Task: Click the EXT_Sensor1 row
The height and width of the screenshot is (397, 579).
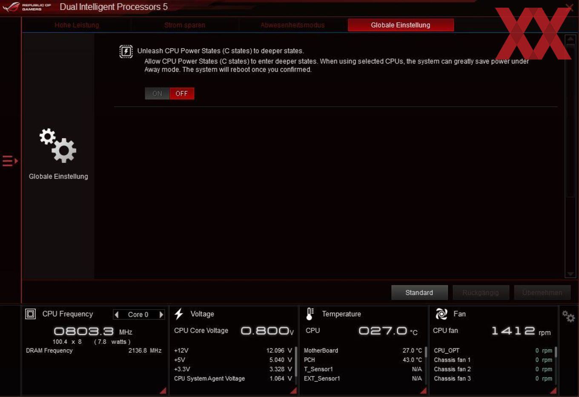Action: 363,379
